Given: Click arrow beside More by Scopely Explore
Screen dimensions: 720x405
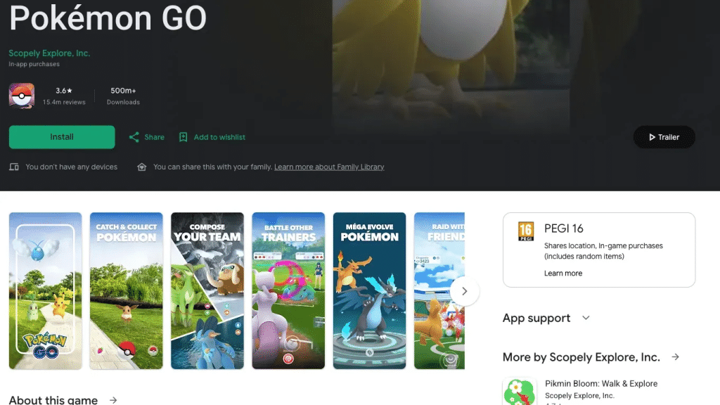Looking at the screenshot, I should [676, 356].
